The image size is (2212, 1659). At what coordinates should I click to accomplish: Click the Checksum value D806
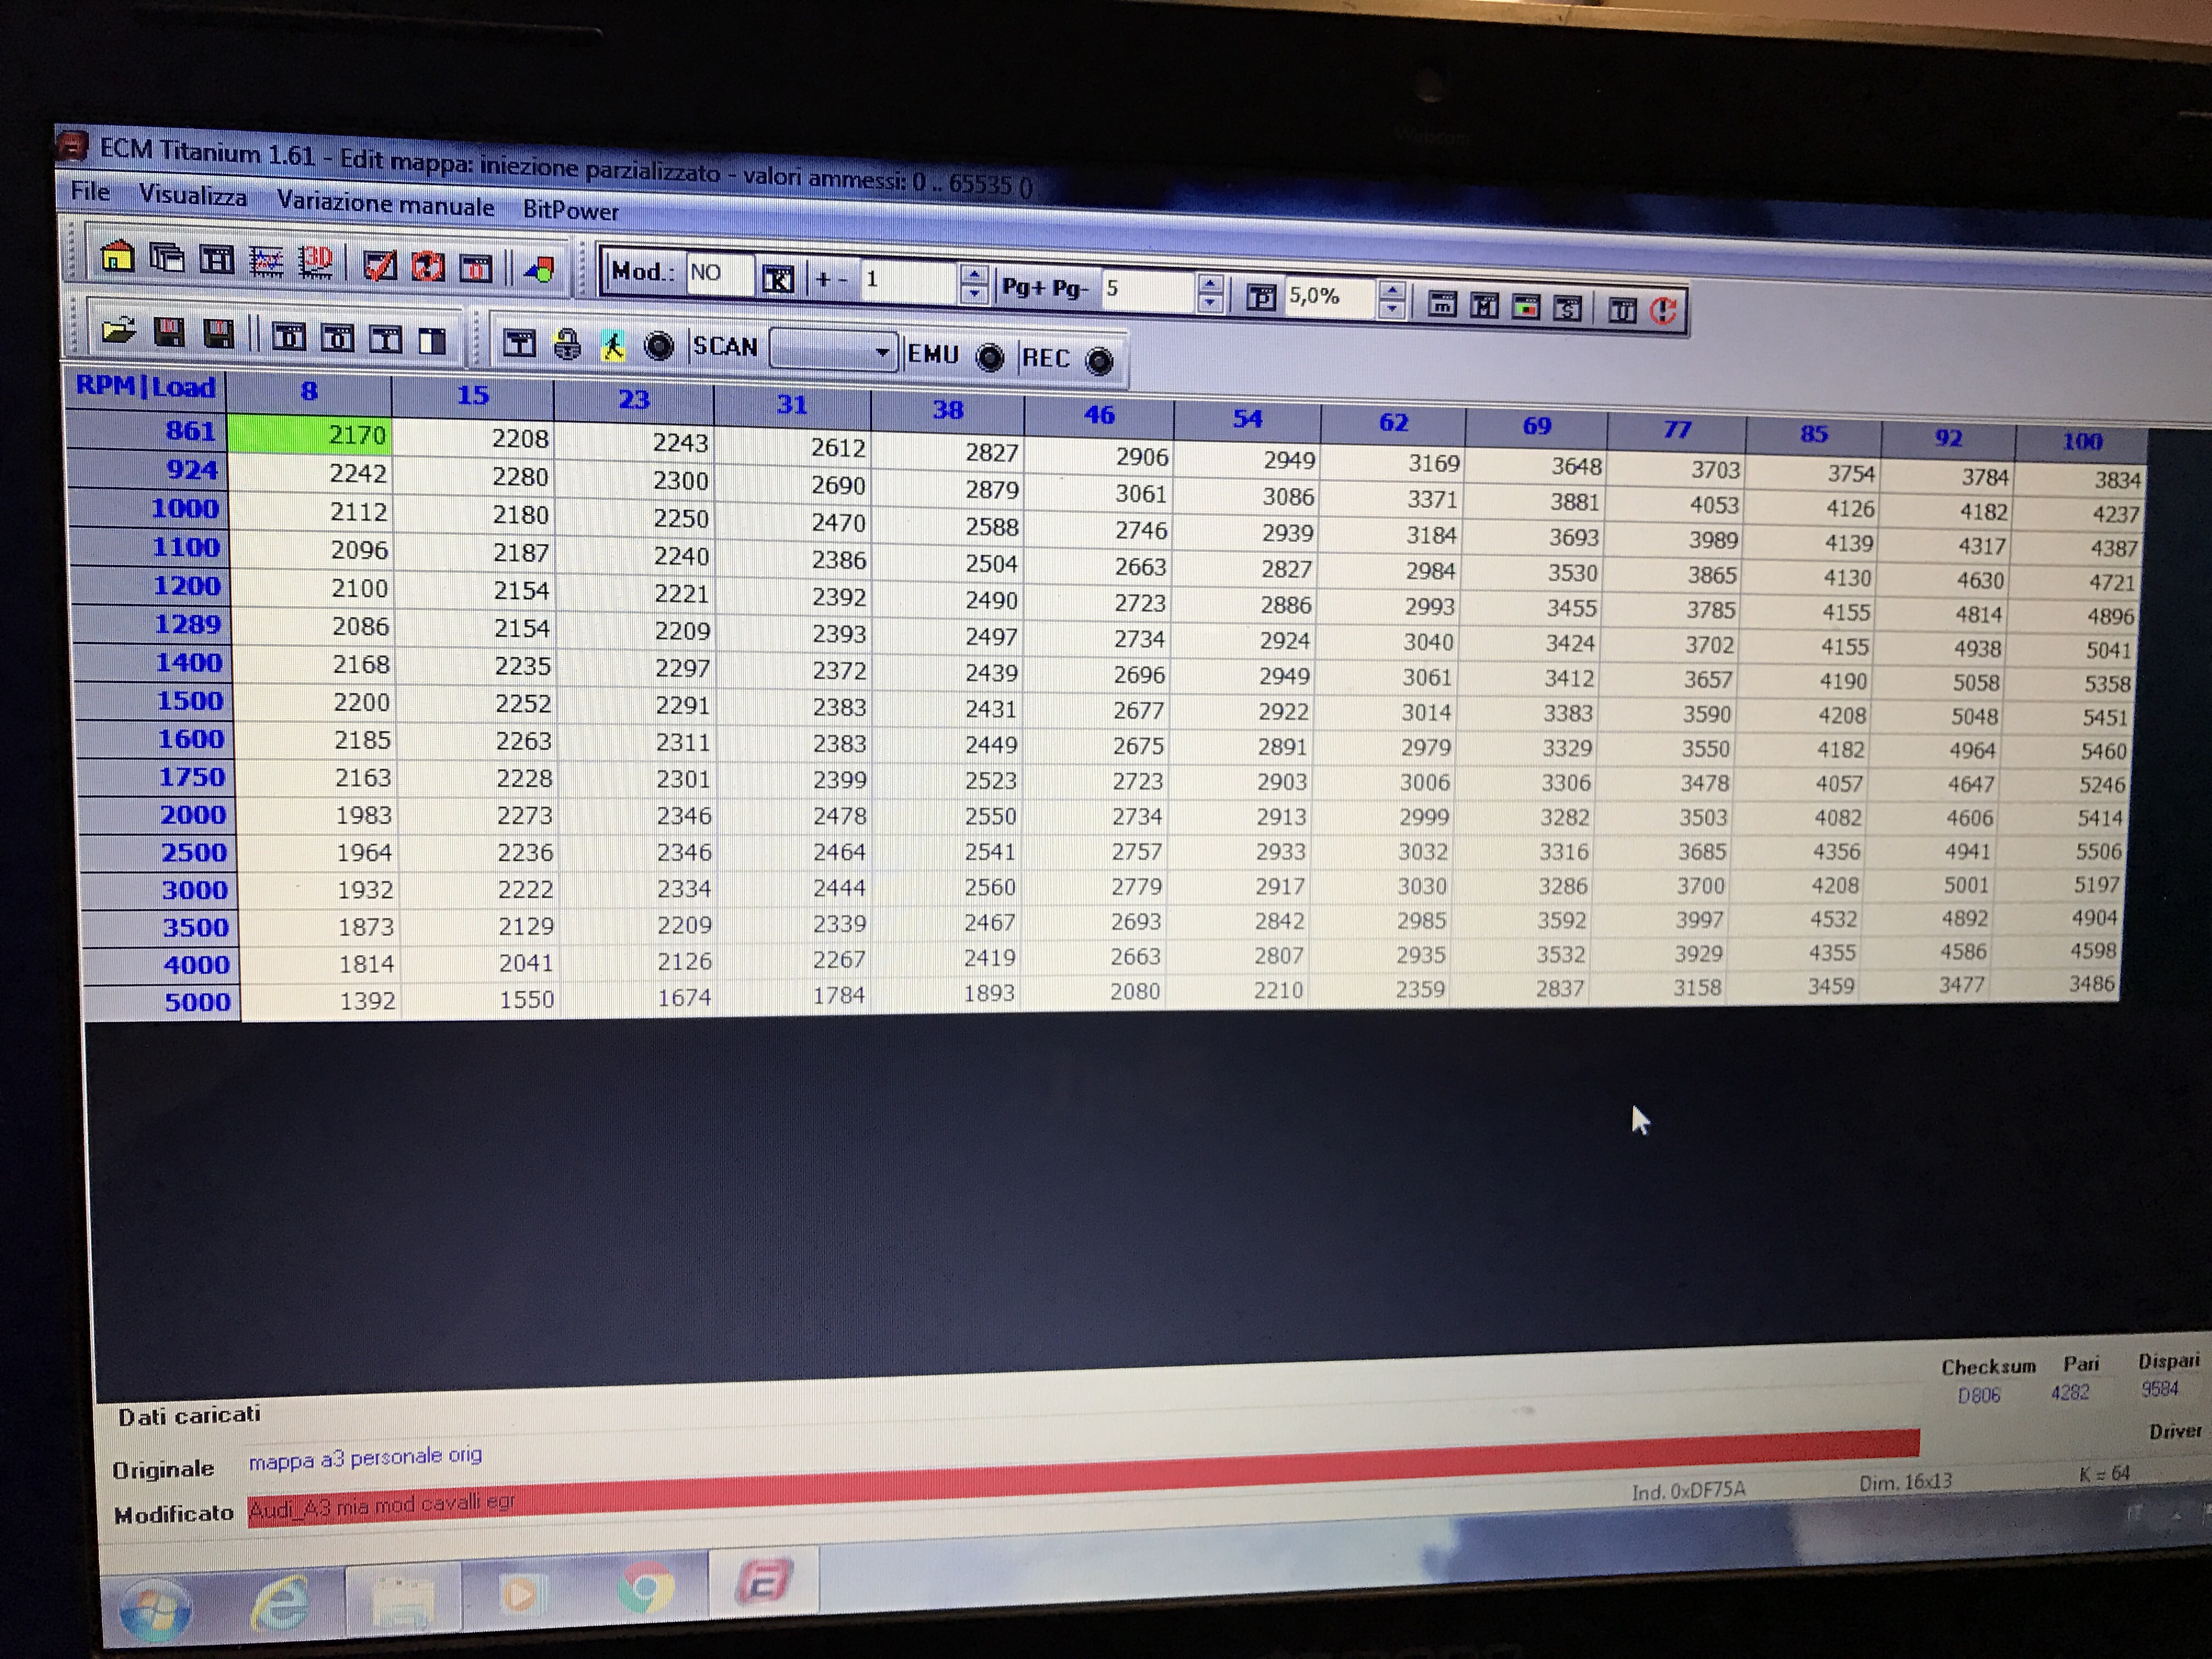point(1979,1395)
